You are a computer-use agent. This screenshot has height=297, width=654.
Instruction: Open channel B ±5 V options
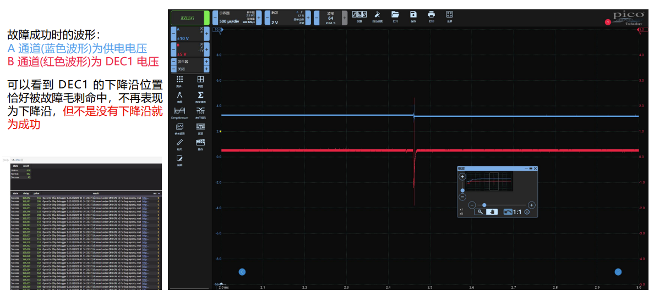tap(190, 49)
